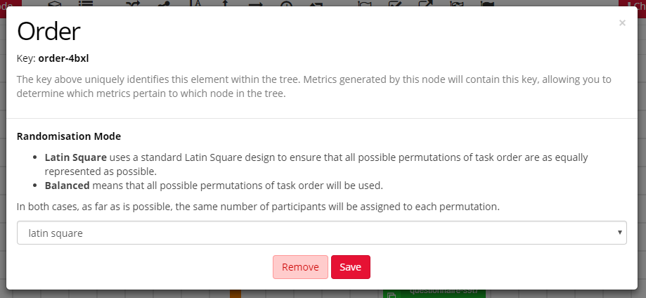Click the cube icon in the top toolbar
Image resolution: width=646 pixels, height=298 pixels.
[x=54, y=3]
